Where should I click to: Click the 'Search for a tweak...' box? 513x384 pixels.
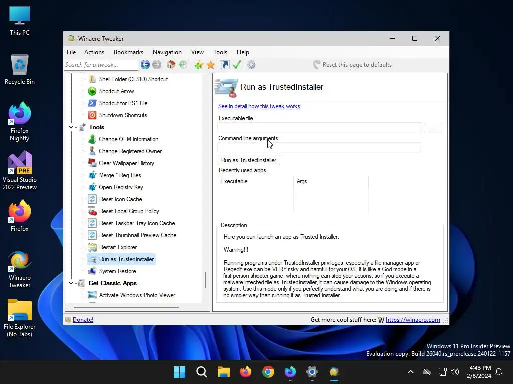point(101,65)
